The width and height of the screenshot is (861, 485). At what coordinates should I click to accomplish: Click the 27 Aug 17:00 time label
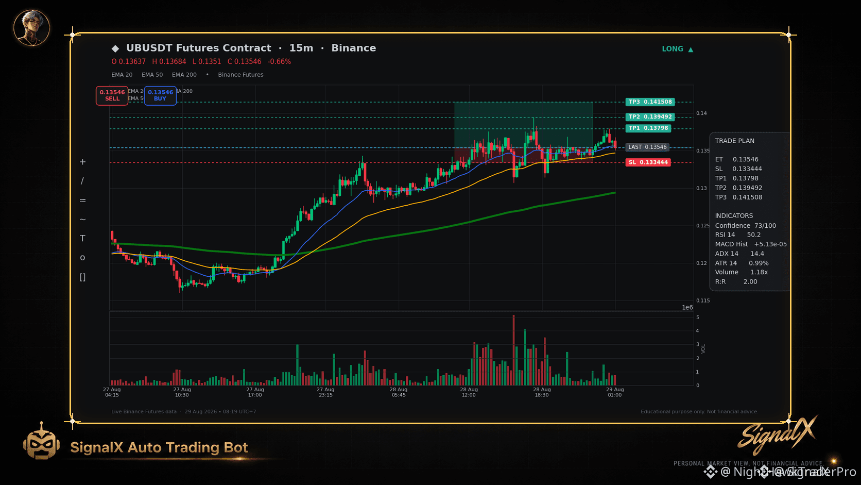(x=255, y=392)
